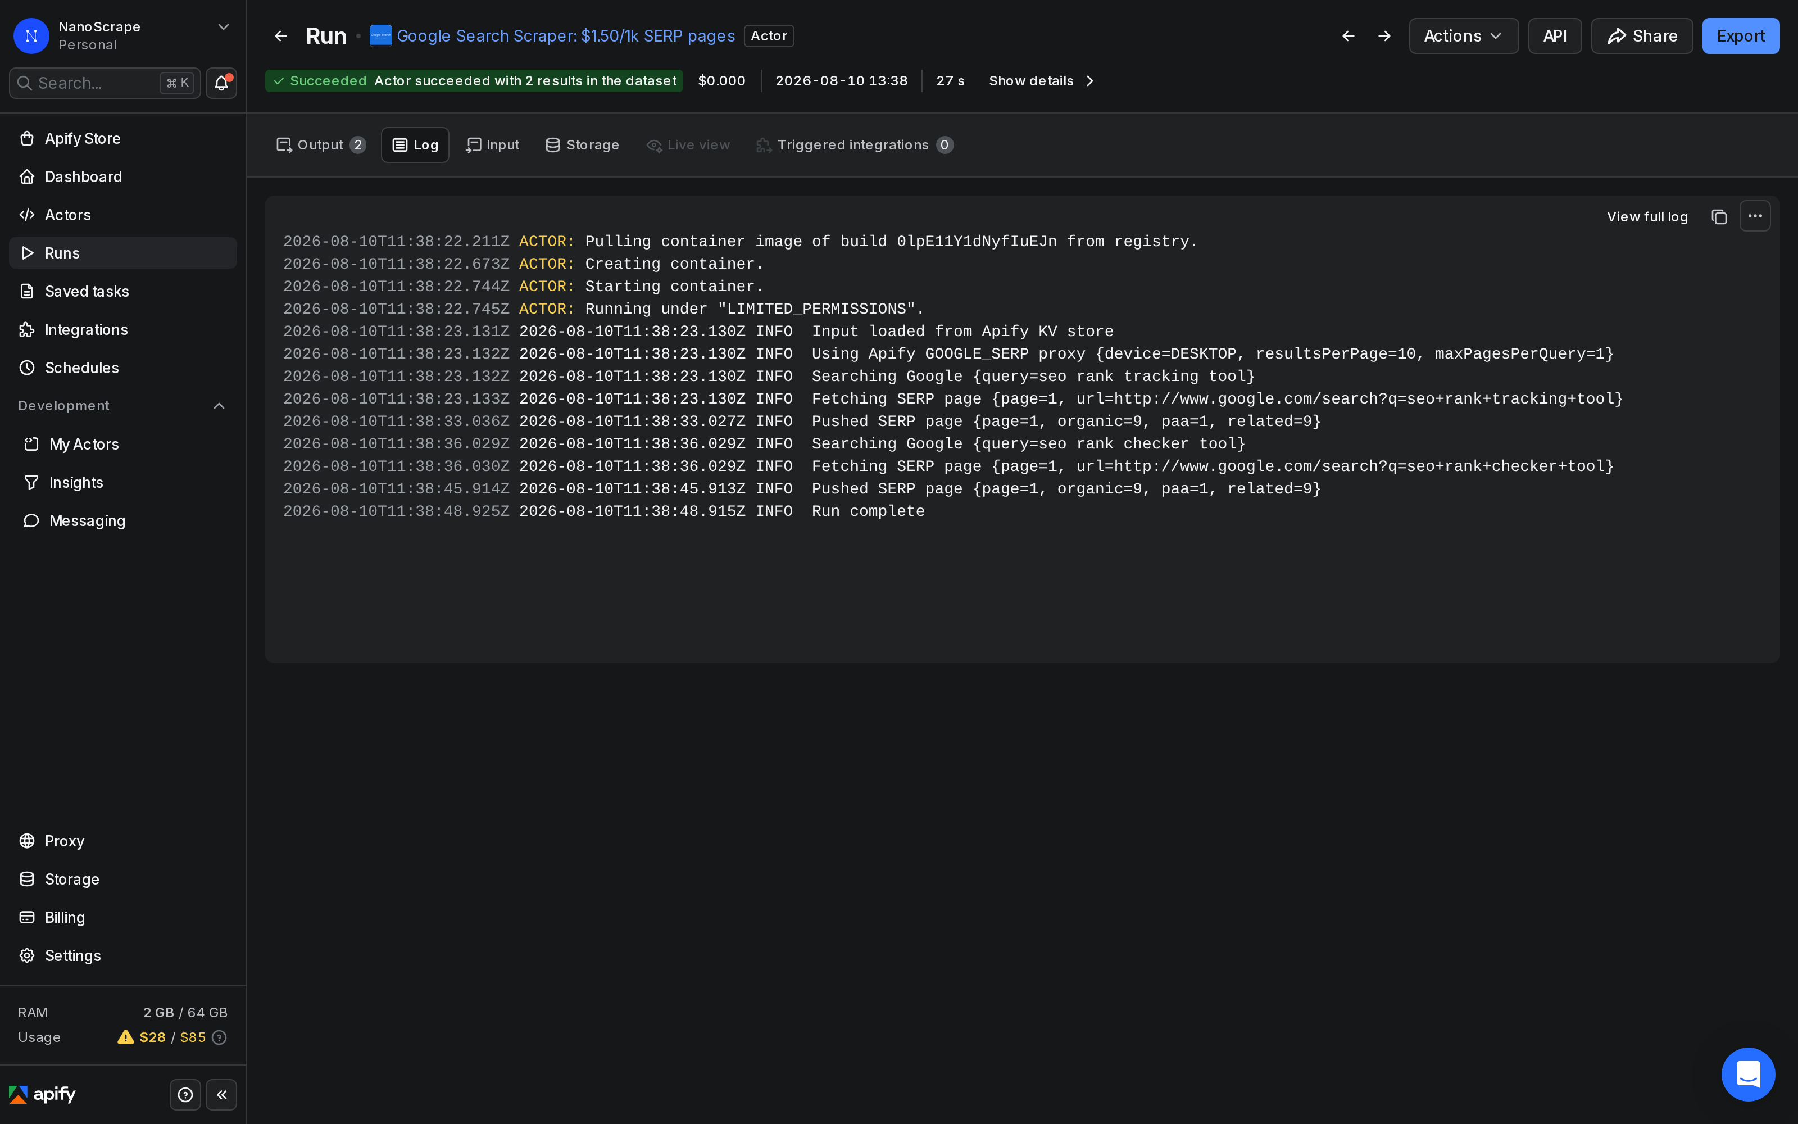Open Billing page
This screenshot has height=1124, width=1798.
point(122,917)
